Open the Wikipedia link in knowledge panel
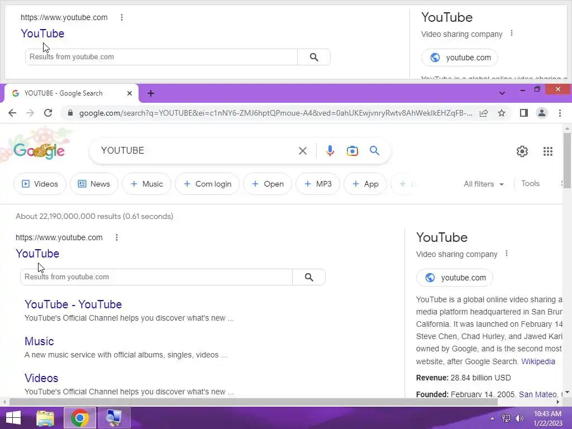This screenshot has width=572, height=429. 538,361
